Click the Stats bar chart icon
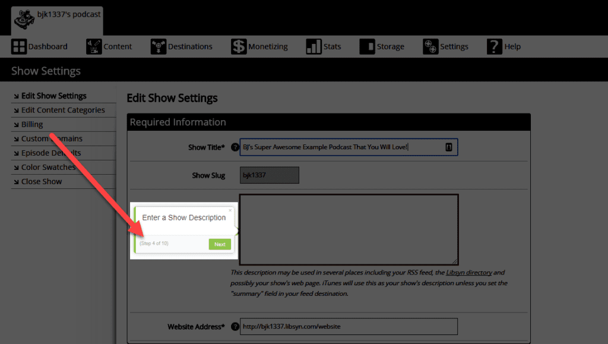 313,46
